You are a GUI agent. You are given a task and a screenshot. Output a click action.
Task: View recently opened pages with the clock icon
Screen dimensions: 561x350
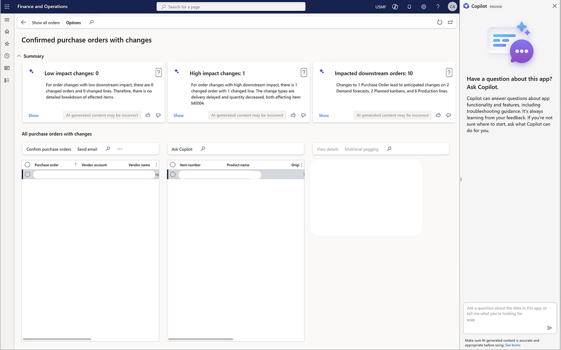[7, 55]
